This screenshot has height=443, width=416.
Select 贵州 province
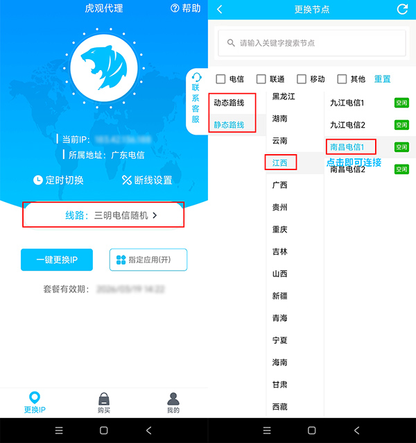280,208
